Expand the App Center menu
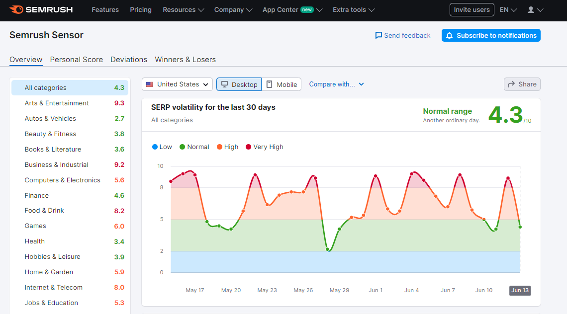 point(292,10)
